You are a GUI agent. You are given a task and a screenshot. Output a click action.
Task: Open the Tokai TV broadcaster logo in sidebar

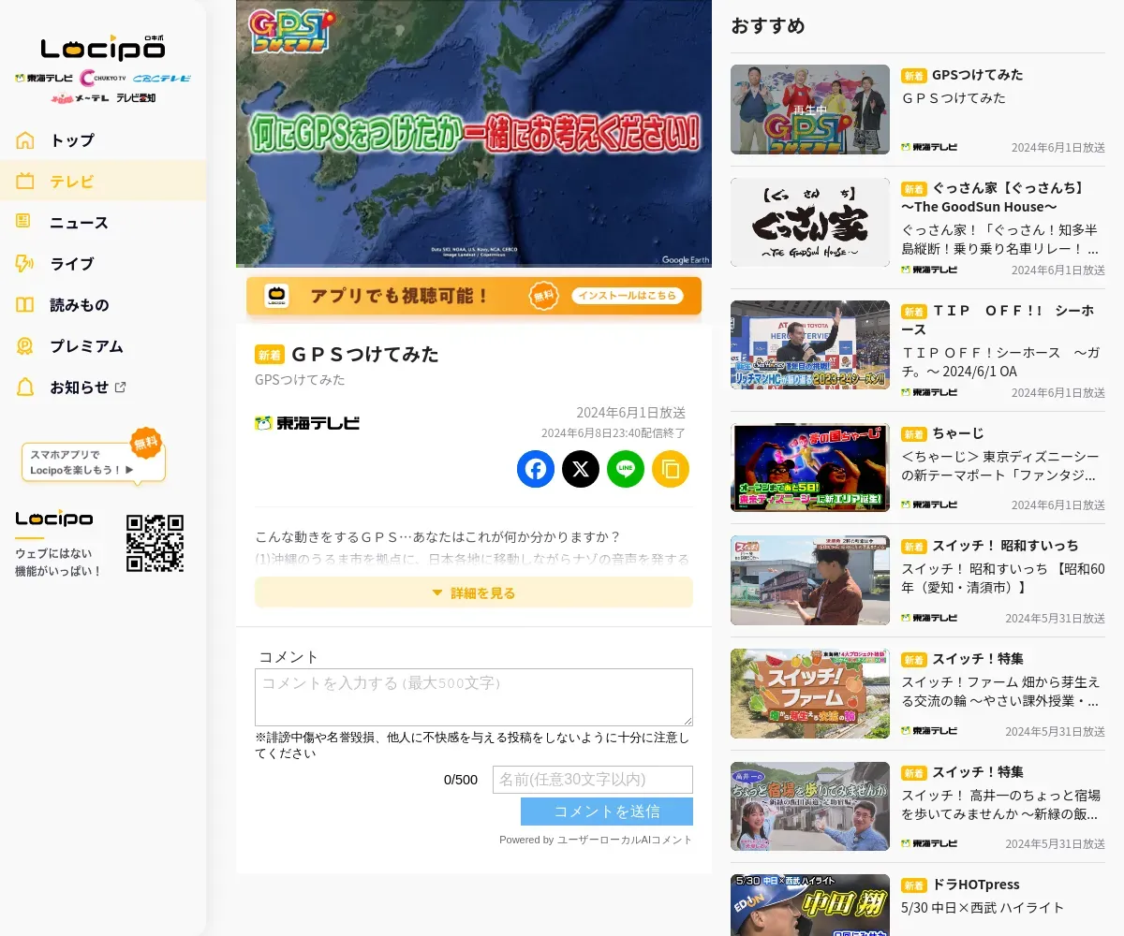click(44, 78)
